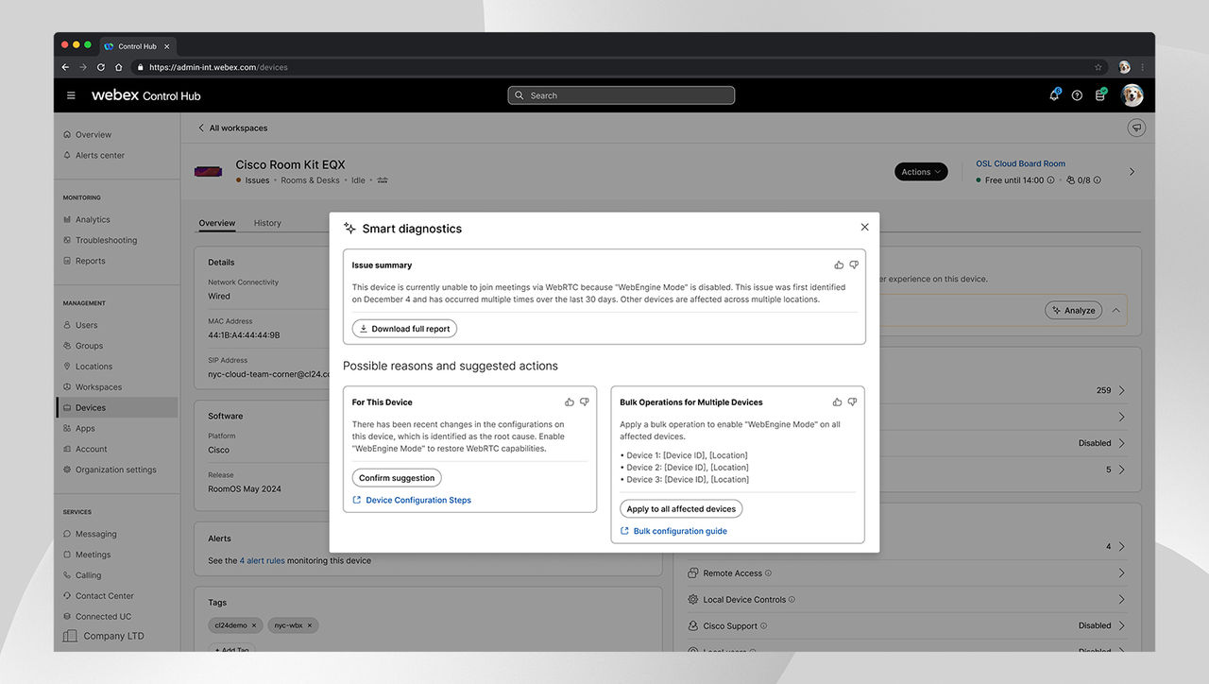Open the Device Configuration Steps link
Screen dimensions: 1209x684
417,501
